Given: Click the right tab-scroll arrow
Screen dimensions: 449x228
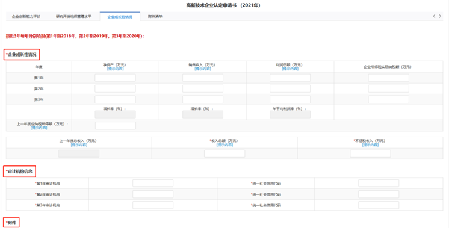Looking at the screenshot, I should coord(440,16).
